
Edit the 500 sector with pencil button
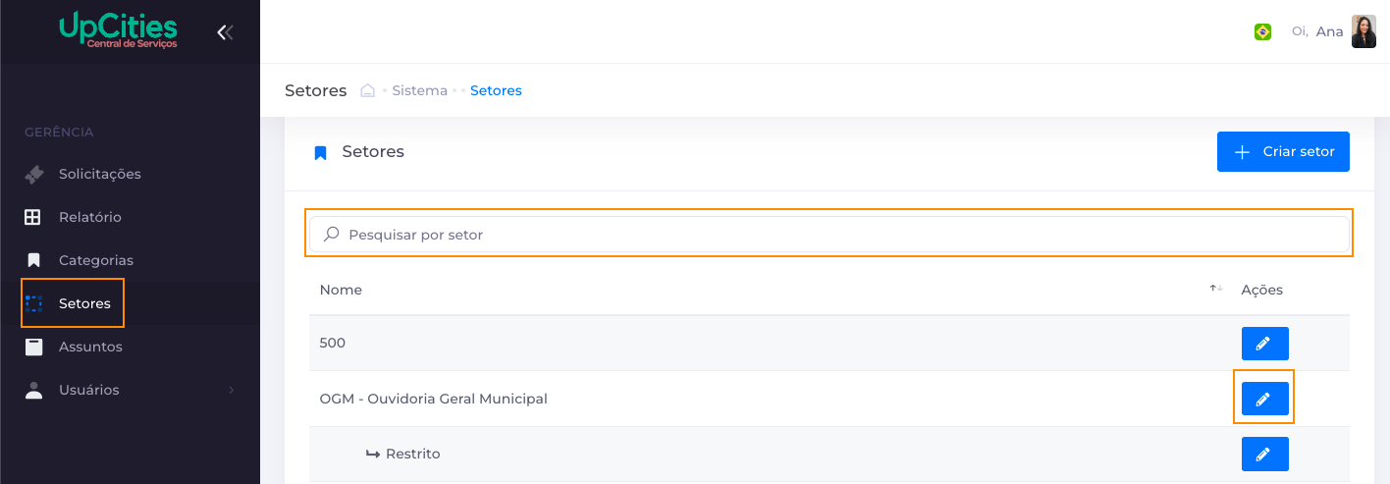[1264, 344]
